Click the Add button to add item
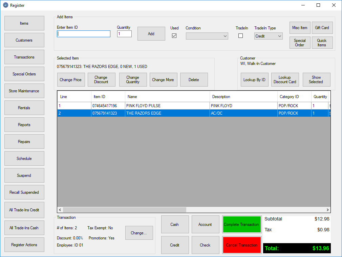Screen dimensions: 342x257 coord(151,33)
